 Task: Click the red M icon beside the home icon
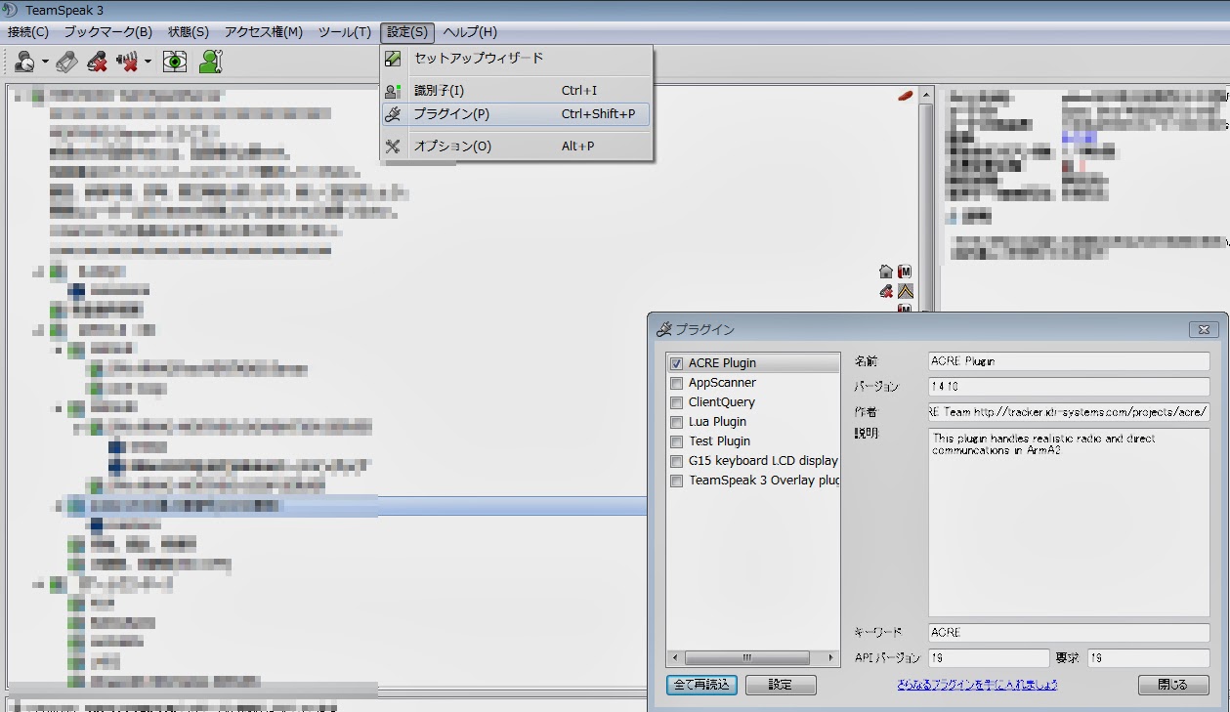[905, 272]
